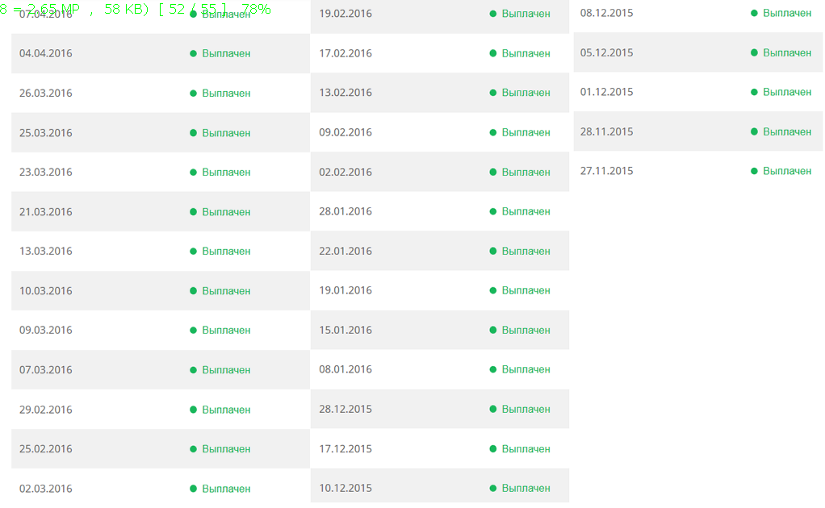Image resolution: width=825 pixels, height=508 pixels.
Task: Click green status dot beside 26.03.2016
Action: (194, 94)
